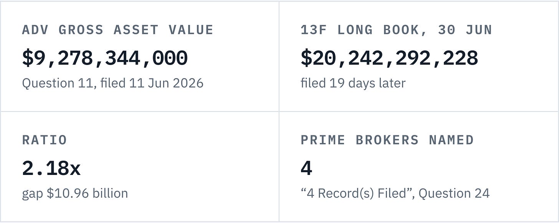Click the word BROKERS in heading

pyautogui.click(x=387, y=140)
